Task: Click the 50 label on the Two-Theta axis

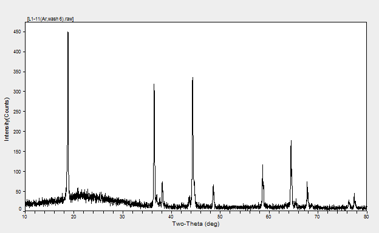Action: [x=220, y=217]
